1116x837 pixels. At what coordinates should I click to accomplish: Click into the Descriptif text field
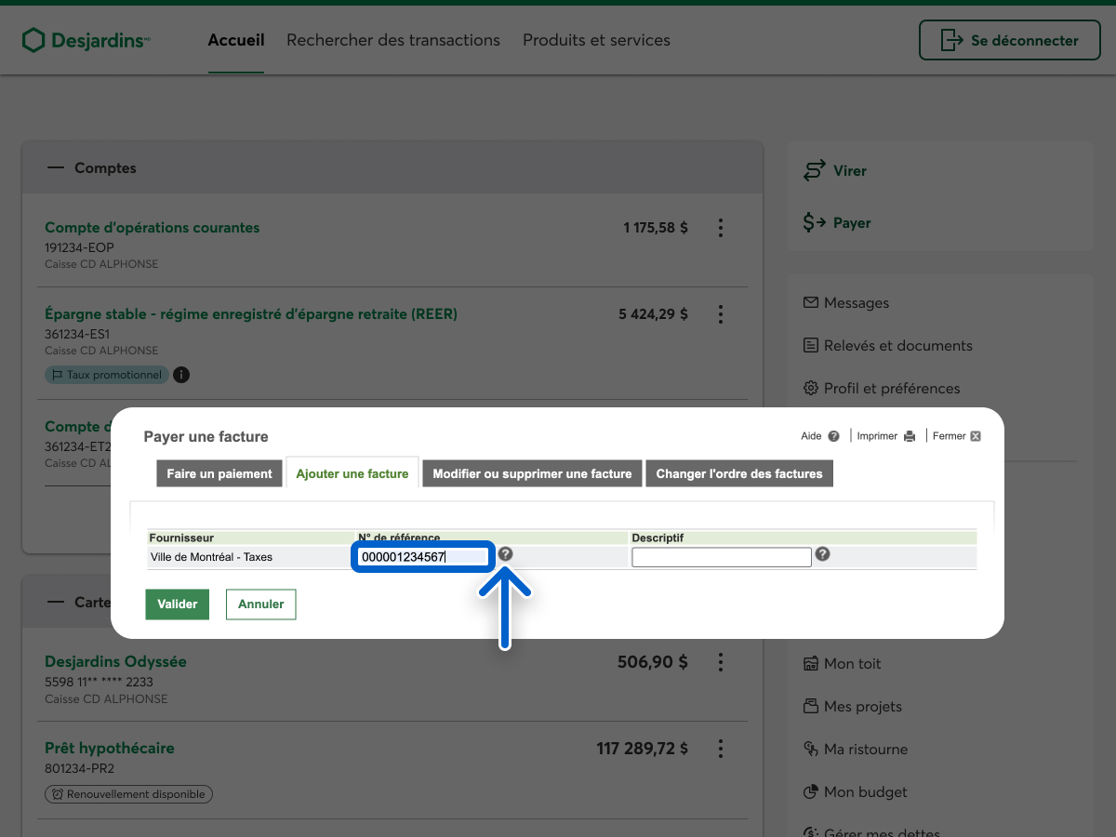[721, 557]
